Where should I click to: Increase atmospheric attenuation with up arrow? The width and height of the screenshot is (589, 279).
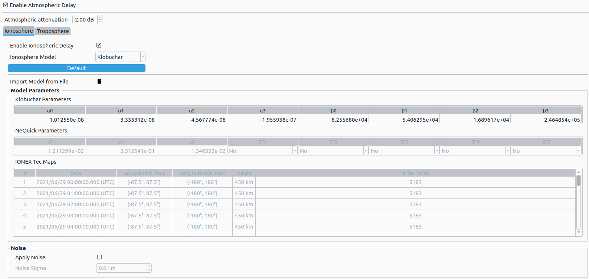100,17
